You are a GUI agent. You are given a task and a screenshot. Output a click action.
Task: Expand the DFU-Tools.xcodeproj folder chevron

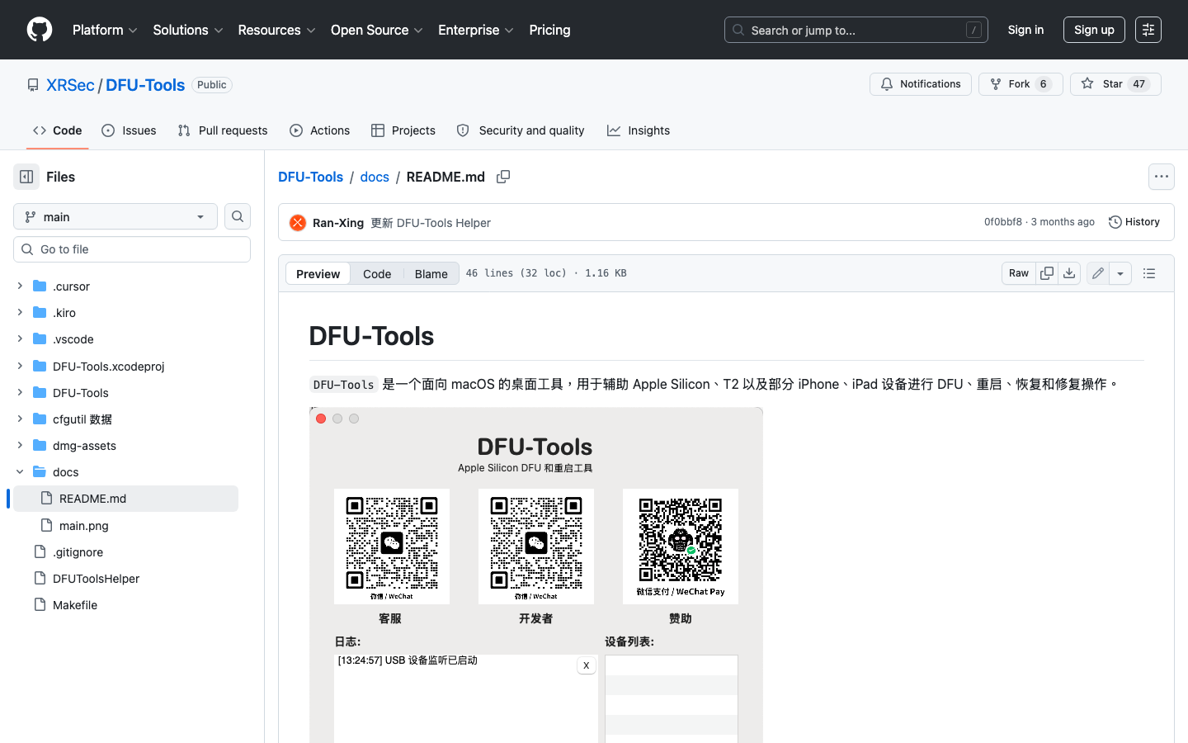click(x=20, y=366)
